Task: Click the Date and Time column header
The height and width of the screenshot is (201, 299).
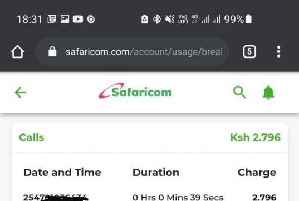Action: pyautogui.click(x=62, y=173)
